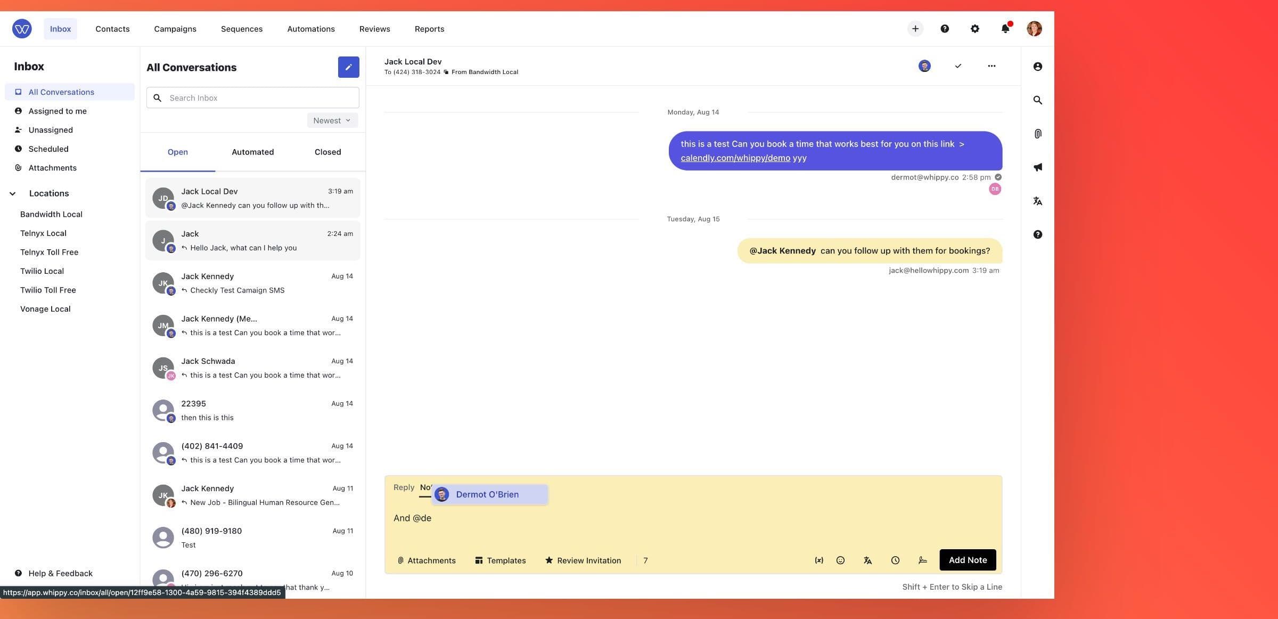Screen dimensions: 1278x619
Task: Open the translation tool in the right sidebar
Action: (1037, 201)
